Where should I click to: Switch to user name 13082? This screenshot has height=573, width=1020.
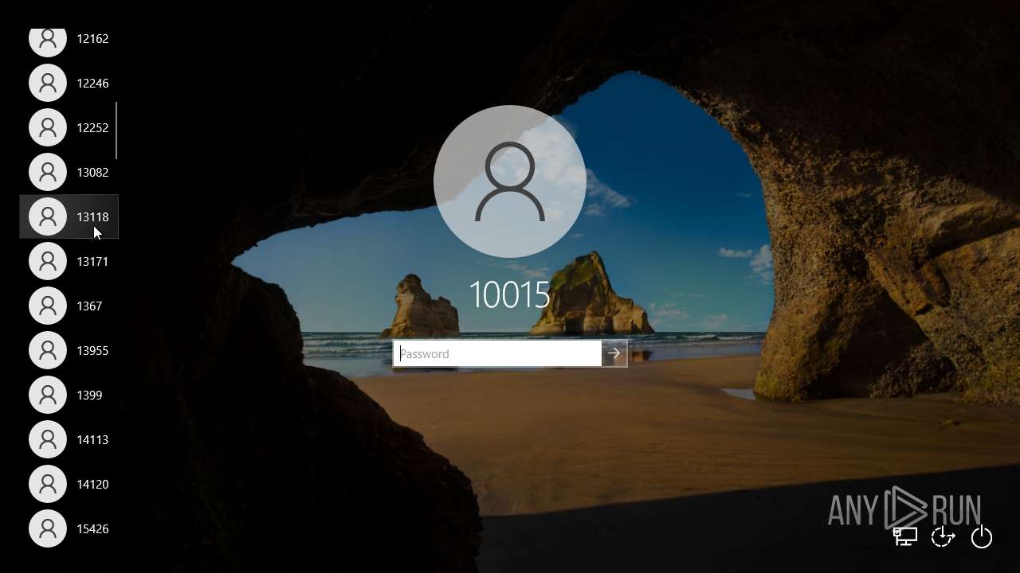pos(92,172)
